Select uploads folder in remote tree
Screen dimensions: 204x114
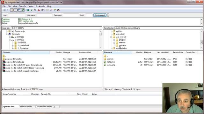pos(122,45)
